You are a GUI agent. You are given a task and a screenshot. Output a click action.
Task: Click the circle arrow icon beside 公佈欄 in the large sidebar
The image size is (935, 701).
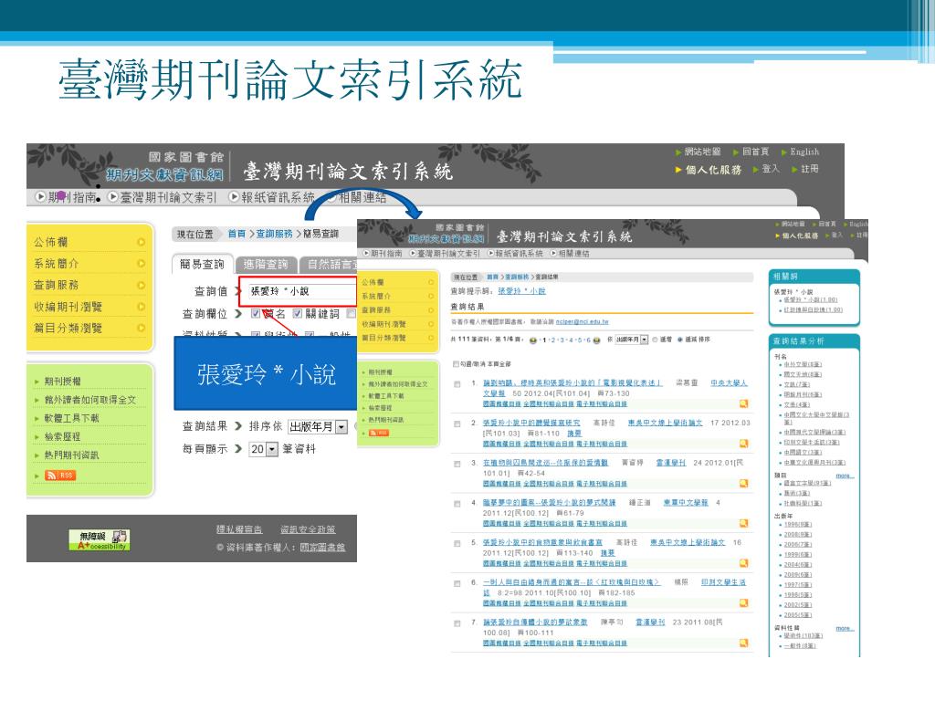click(142, 242)
